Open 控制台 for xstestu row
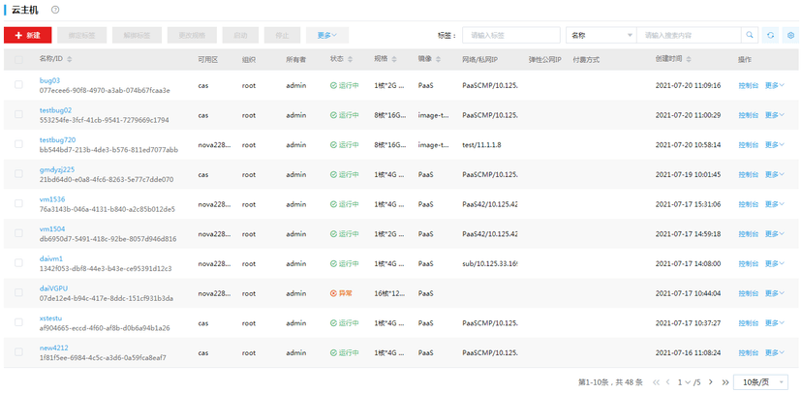This screenshot has width=802, height=393. point(749,323)
